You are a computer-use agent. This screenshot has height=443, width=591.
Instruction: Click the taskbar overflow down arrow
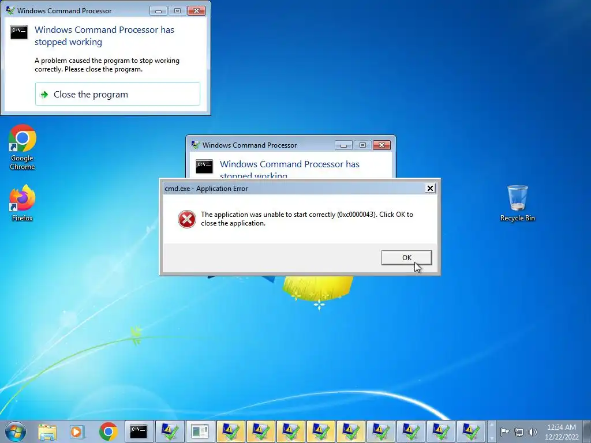492,438
